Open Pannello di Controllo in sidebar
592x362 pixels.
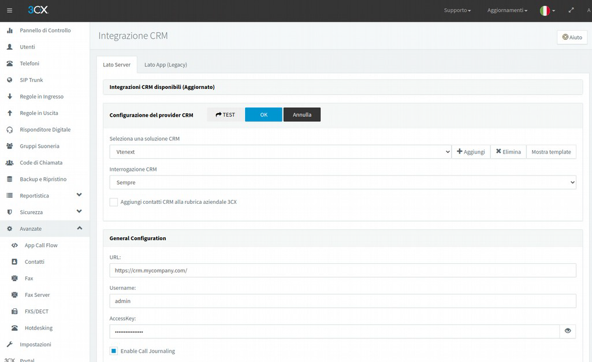coord(44,30)
